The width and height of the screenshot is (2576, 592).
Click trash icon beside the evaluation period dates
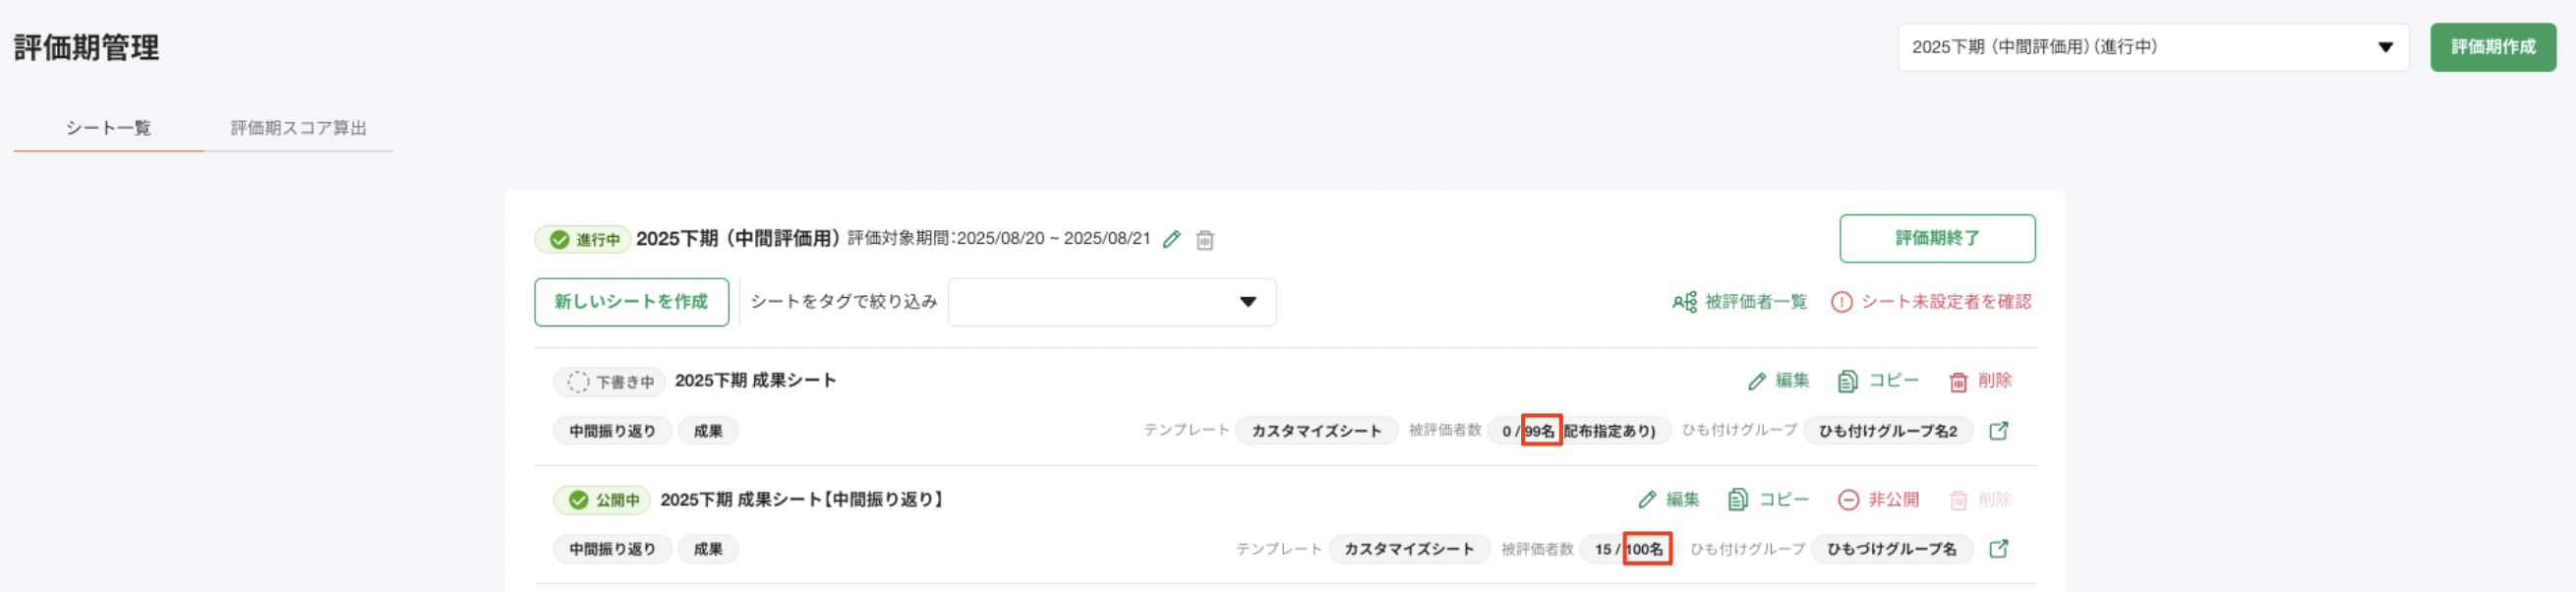pos(1205,240)
